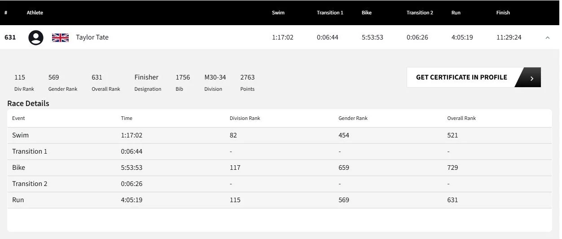Click the Swim overall rank 521

coord(452,135)
